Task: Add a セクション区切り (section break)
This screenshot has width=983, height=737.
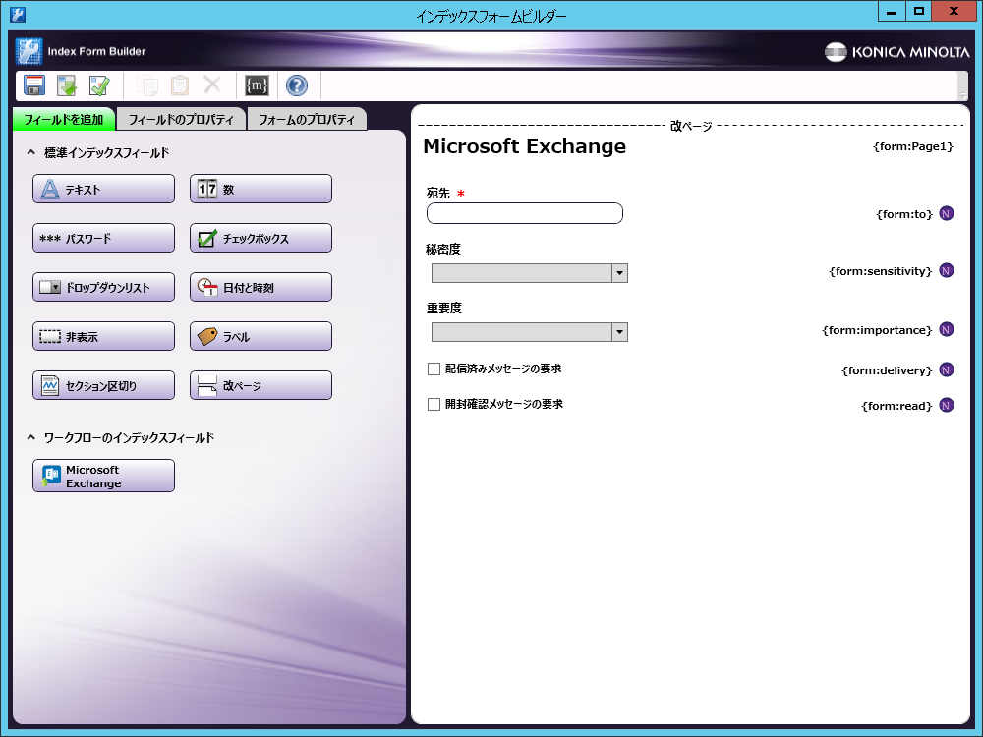Action: [x=103, y=385]
